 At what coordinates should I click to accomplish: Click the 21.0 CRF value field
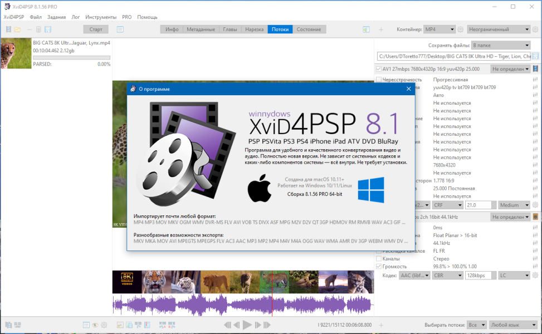point(478,205)
